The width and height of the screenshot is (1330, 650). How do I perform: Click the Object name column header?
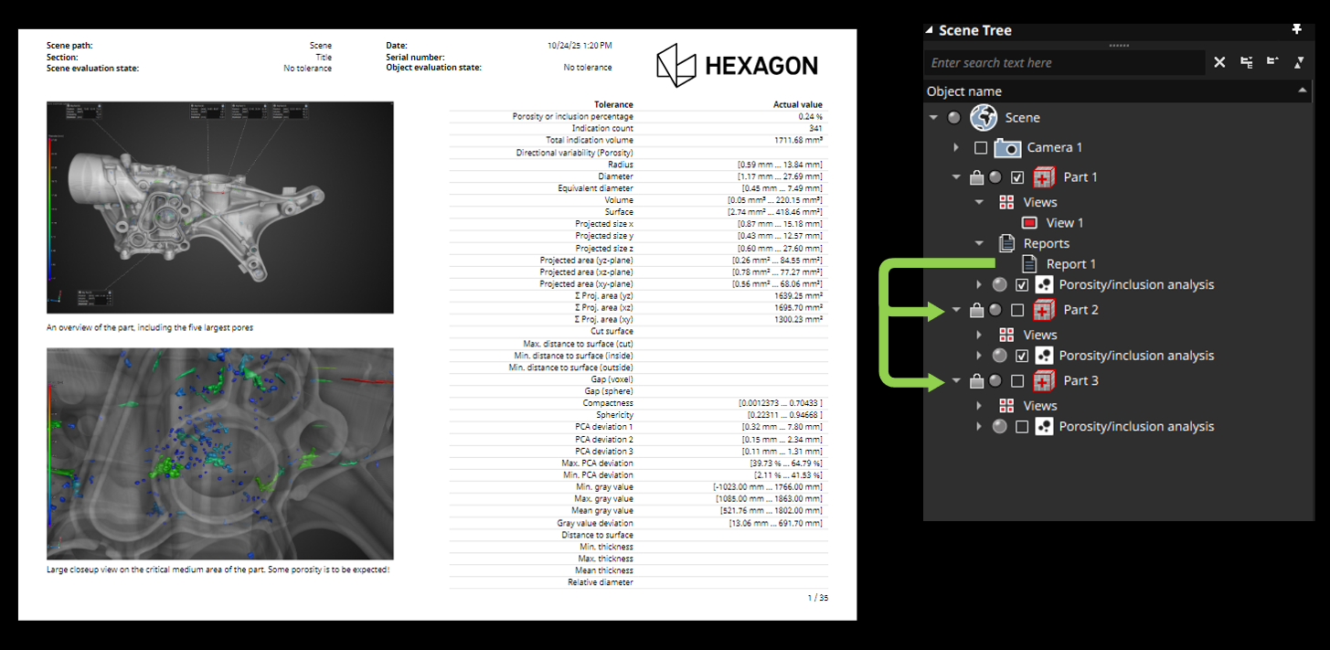[964, 91]
